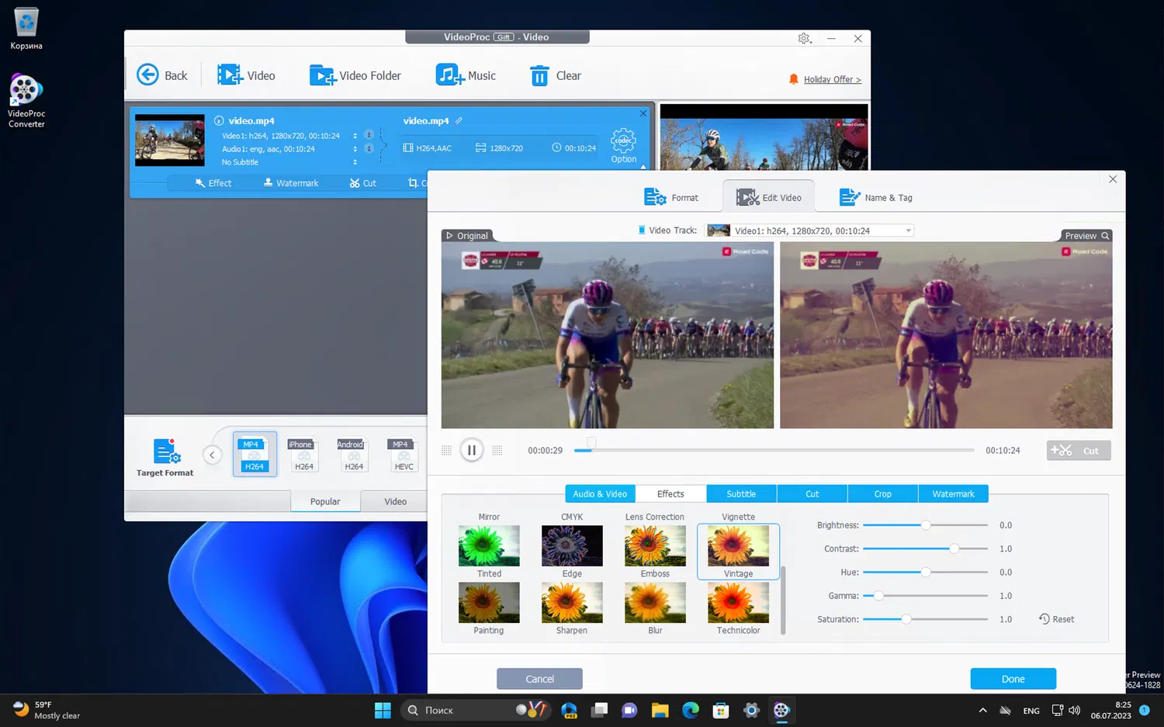Click the Done button

click(x=1013, y=678)
